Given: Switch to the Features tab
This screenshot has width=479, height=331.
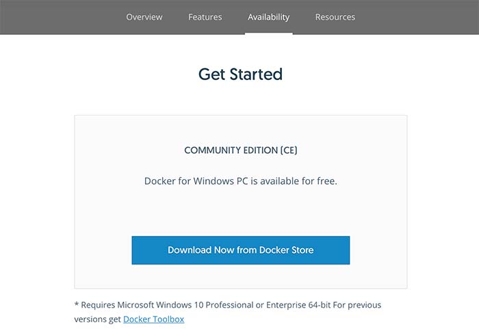Looking at the screenshot, I should [x=205, y=17].
